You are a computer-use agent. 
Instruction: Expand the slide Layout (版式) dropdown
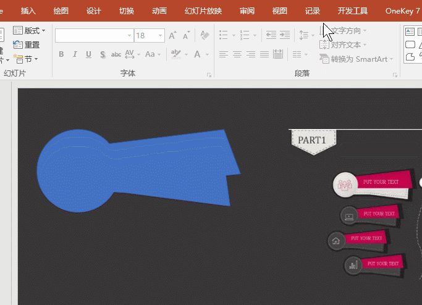coord(30,30)
